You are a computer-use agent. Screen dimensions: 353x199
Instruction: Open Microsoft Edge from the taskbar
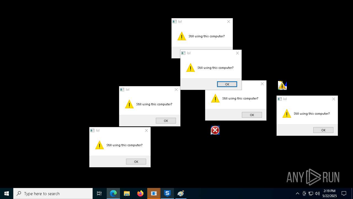click(113, 193)
